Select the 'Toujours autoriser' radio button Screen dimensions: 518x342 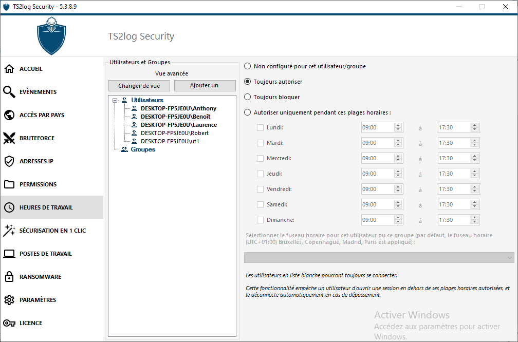(x=248, y=82)
